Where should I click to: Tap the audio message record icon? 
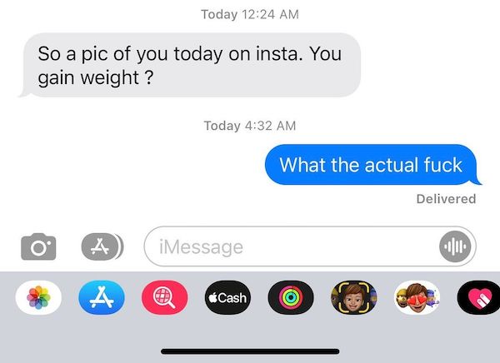click(x=455, y=246)
